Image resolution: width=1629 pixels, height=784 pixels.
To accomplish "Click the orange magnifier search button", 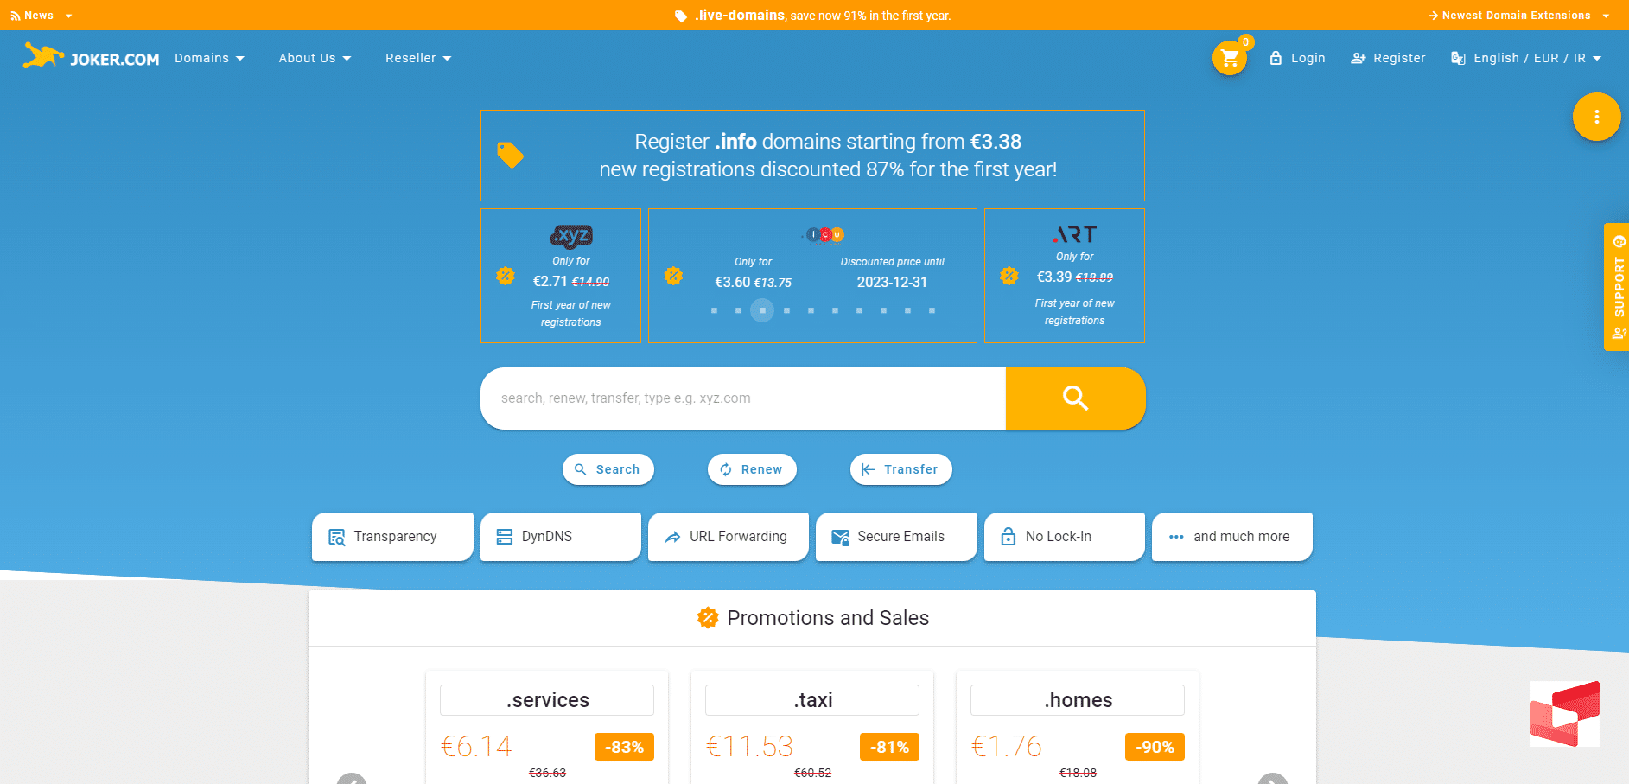I will coord(1075,398).
